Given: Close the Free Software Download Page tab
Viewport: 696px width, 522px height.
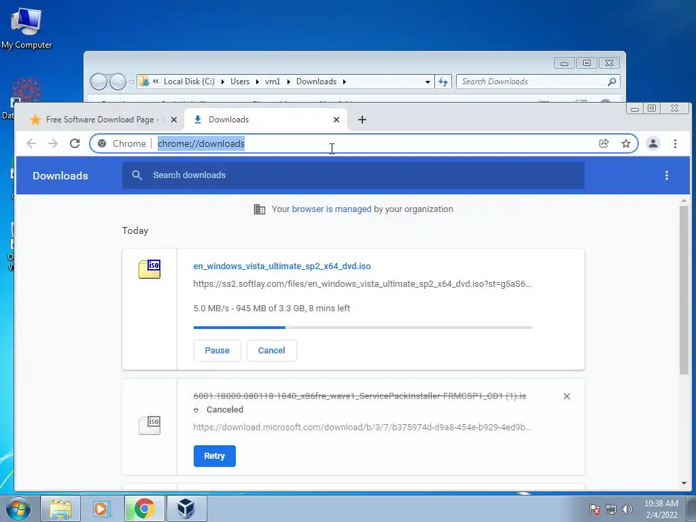Looking at the screenshot, I should click(x=174, y=120).
